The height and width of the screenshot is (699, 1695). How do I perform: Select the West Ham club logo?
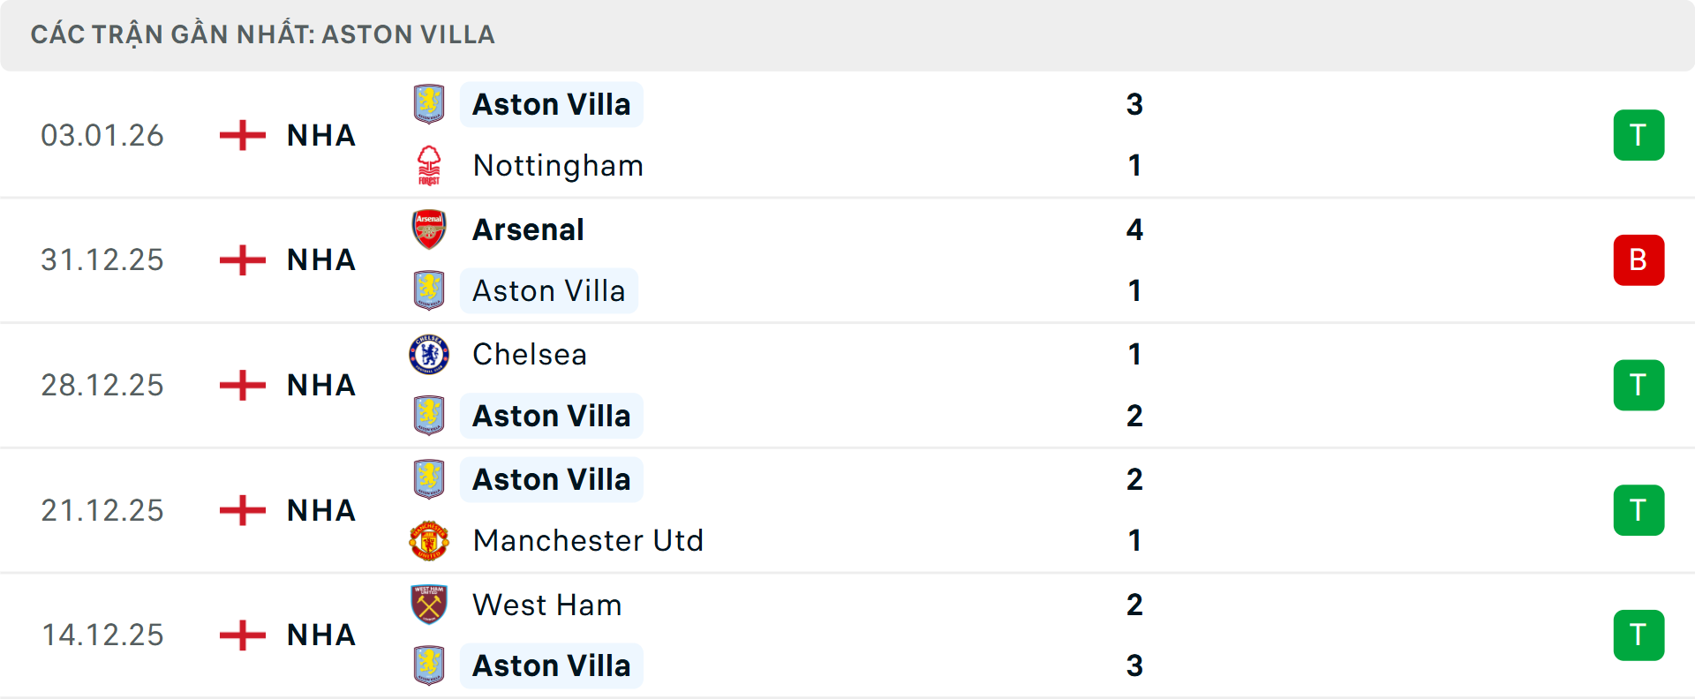tap(430, 605)
